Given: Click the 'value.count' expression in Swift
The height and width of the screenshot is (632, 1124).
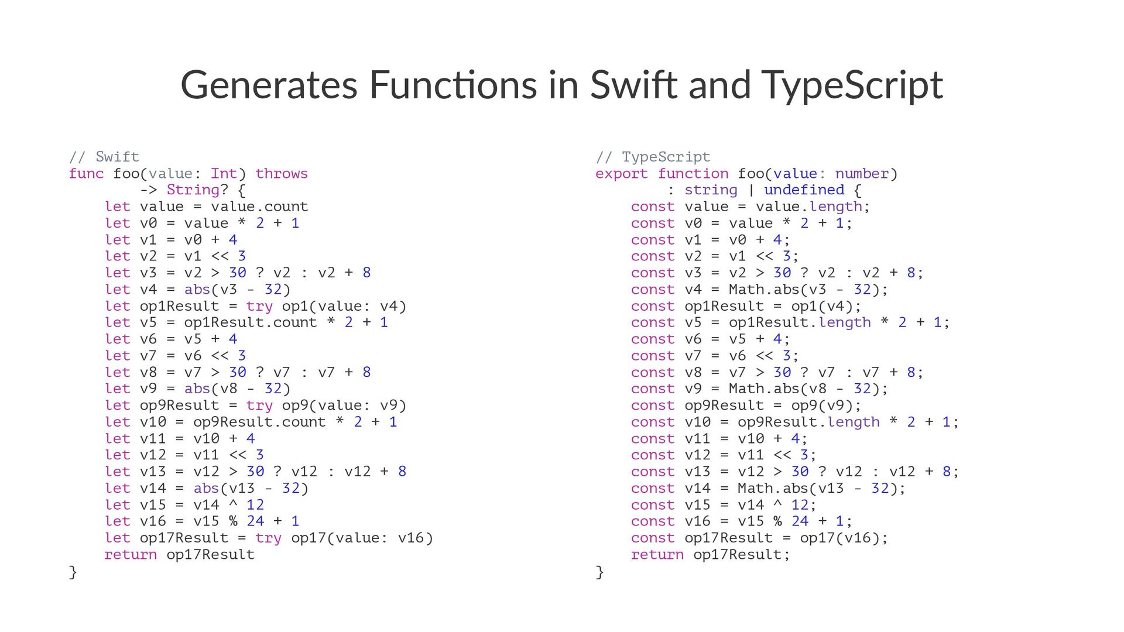Looking at the screenshot, I should click(x=259, y=207).
